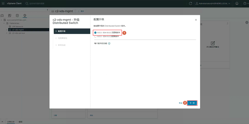Switch to Networking inventory tab

[25, 16]
